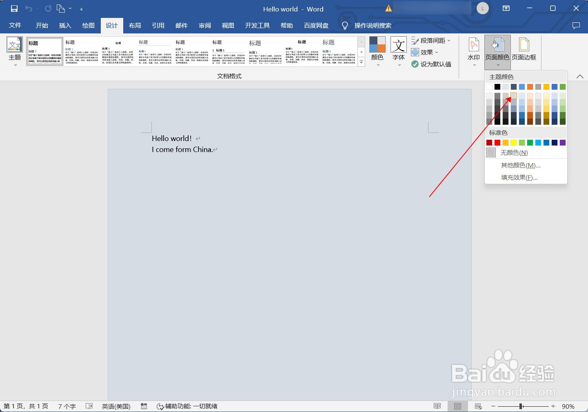
Task: Switch to the 插入 tab
Action: pyautogui.click(x=65, y=25)
